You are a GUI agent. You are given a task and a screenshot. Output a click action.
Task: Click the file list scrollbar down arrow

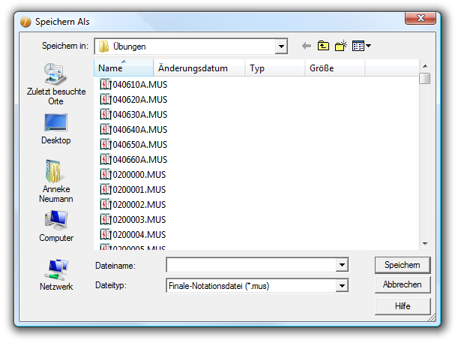pos(425,243)
